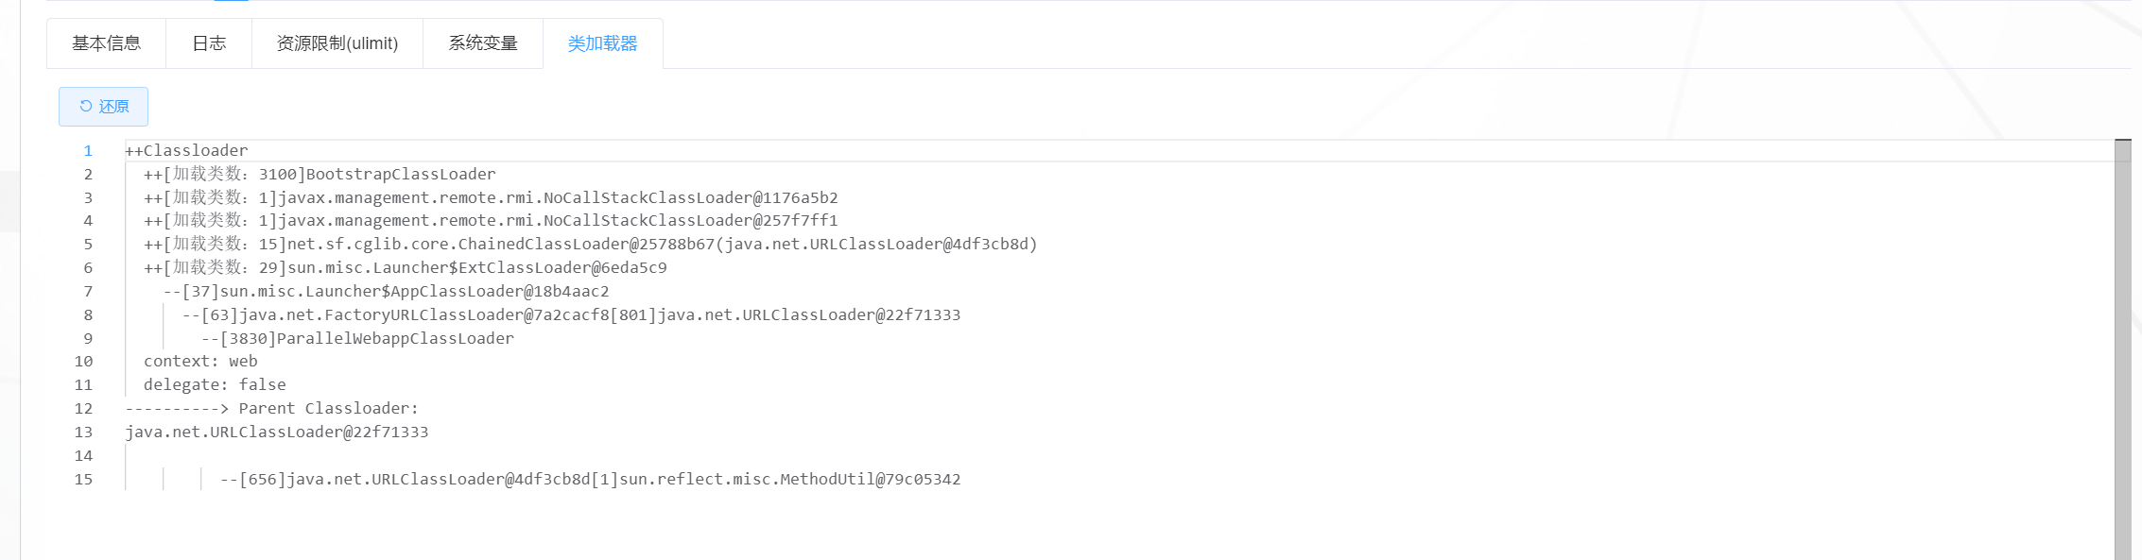This screenshot has width=2142, height=560.
Task: Click the 还原 button
Action: [103, 107]
